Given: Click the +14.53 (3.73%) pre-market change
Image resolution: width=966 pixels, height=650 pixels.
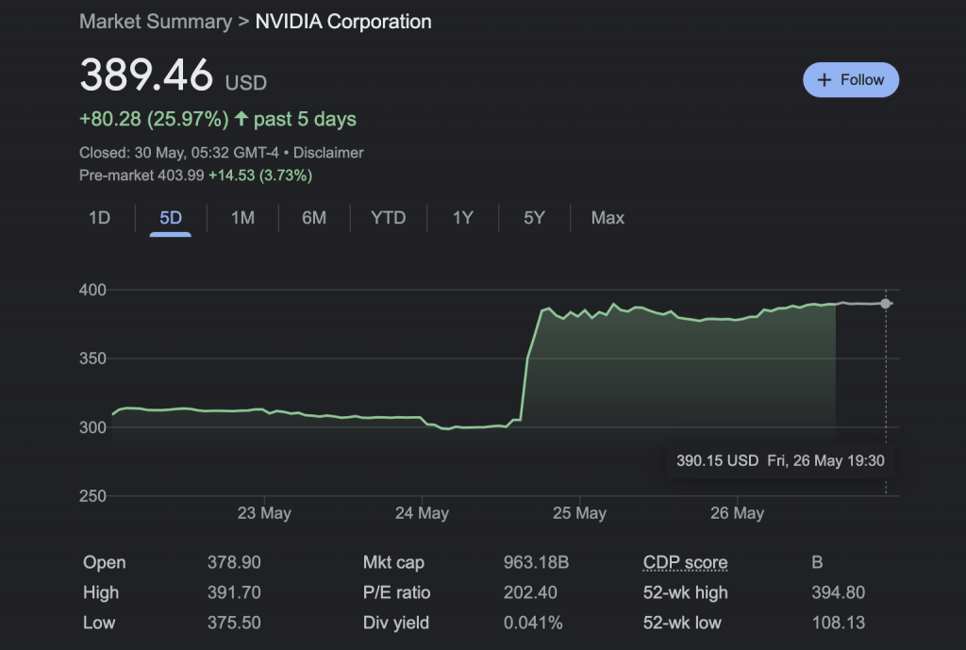Looking at the screenshot, I should [260, 175].
